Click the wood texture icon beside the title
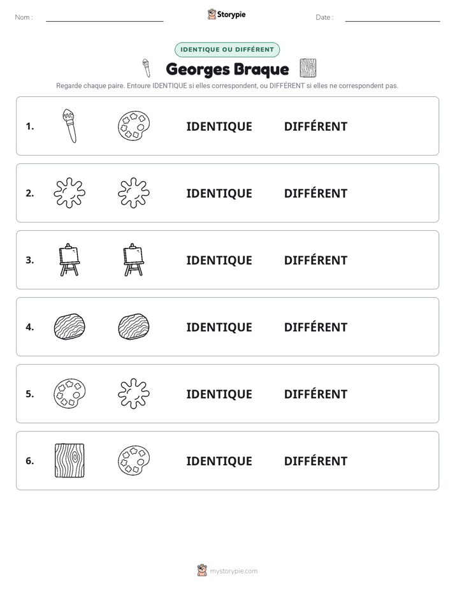Viewport: 455px width, 589px height. [x=308, y=68]
